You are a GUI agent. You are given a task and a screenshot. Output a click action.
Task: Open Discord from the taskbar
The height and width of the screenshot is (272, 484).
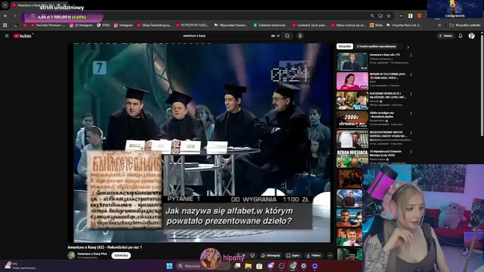270,266
